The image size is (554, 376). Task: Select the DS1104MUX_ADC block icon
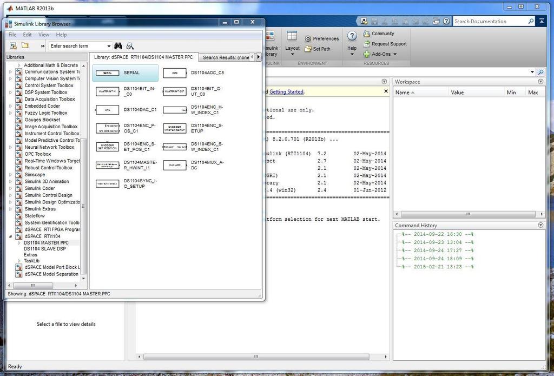[x=175, y=165]
